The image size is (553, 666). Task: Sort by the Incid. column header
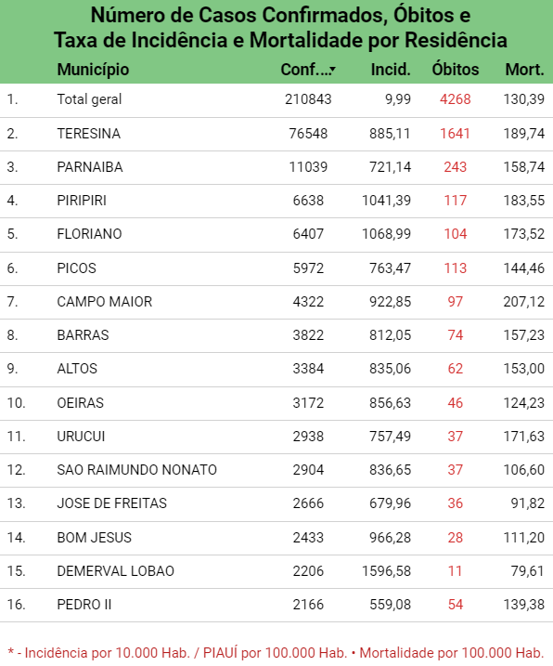tap(391, 70)
